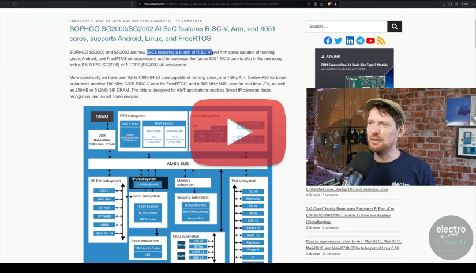Open 2+2 Quad Display Board article link
Viewport: 476px width, 273px height.
[350, 215]
